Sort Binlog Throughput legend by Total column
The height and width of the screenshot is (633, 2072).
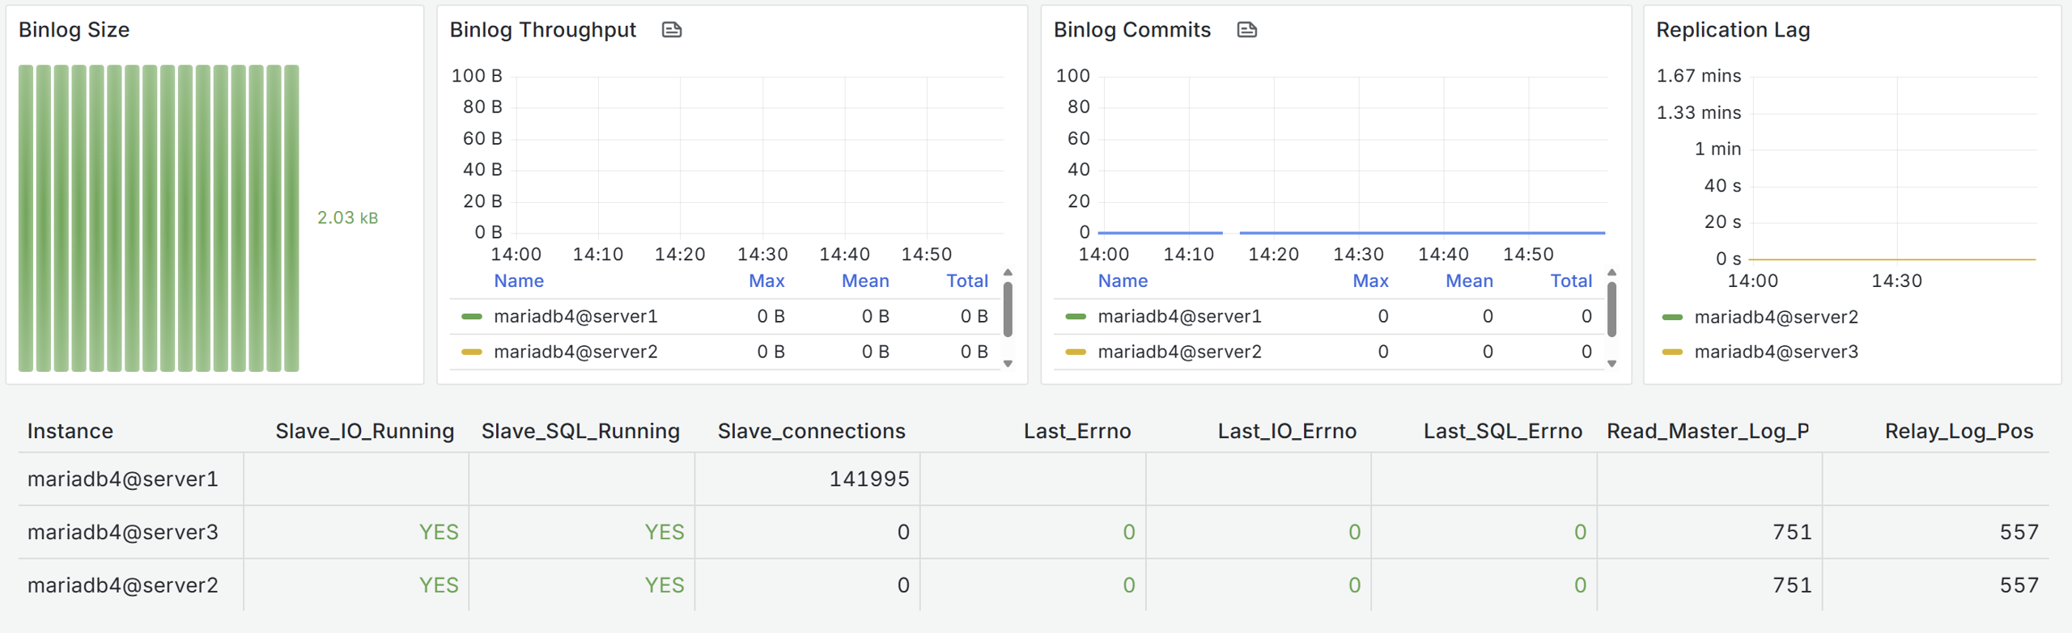966,281
